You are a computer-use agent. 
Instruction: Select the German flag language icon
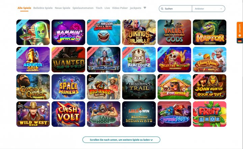tap(240, 41)
